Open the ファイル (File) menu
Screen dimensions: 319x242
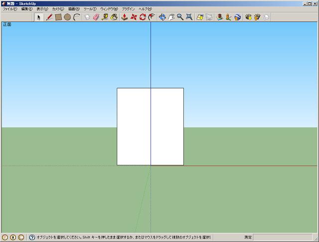(9, 9)
